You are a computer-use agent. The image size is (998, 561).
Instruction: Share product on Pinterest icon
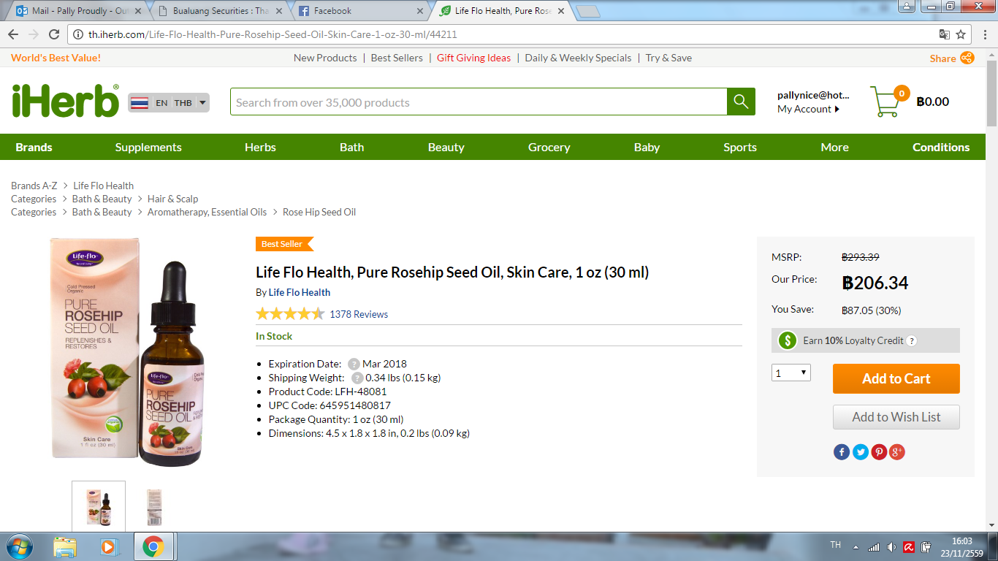pyautogui.click(x=879, y=452)
